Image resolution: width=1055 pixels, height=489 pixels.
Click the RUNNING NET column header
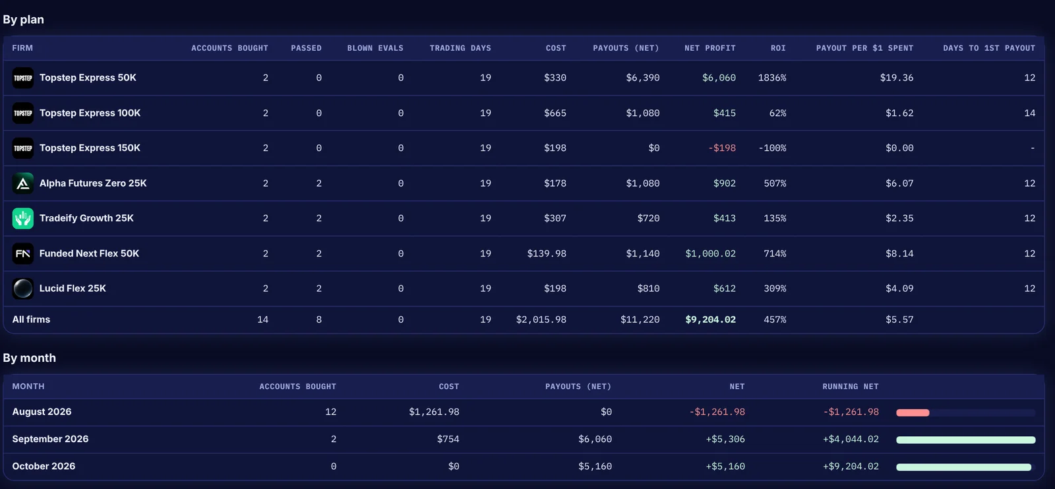[x=851, y=386]
